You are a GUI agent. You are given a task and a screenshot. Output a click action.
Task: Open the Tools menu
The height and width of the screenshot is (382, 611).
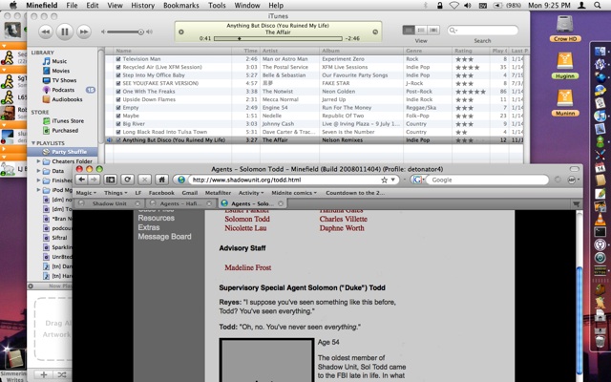(217, 6)
